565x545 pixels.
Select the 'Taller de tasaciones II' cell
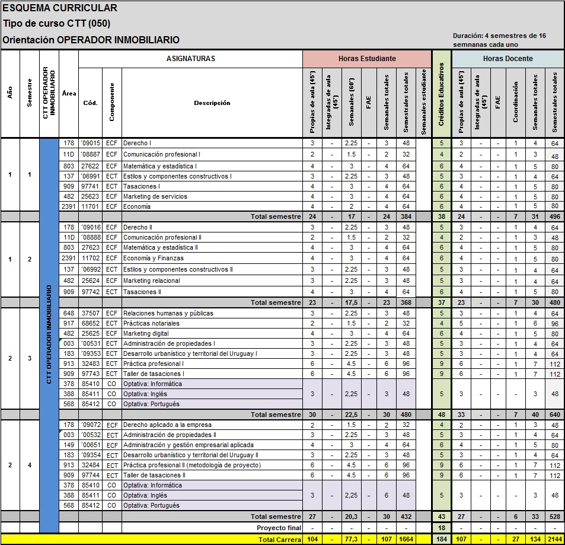click(212, 476)
